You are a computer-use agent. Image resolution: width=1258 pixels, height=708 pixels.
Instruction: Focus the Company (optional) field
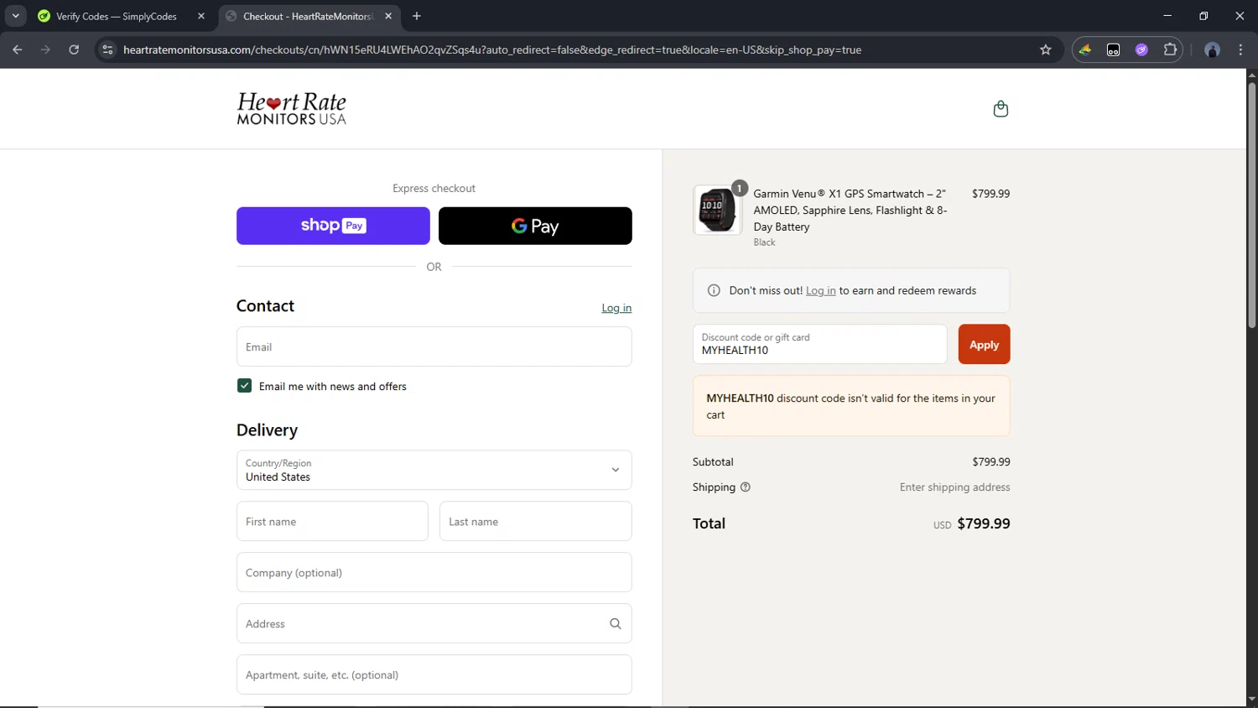(434, 572)
